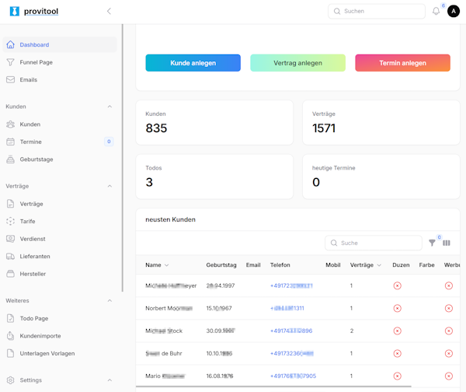The width and height of the screenshot is (466, 392).
Task: Click the Termine calendar icon
Action: click(x=10, y=142)
